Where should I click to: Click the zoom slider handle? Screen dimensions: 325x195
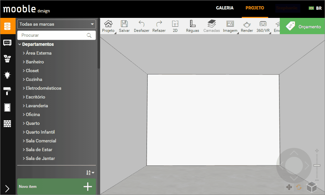[317, 165]
